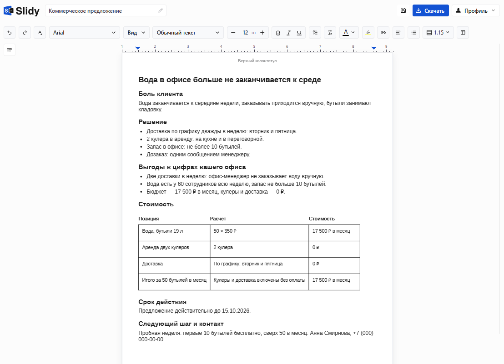Viewport: 504px width, 364px height.
Task: Click the highlight color marker icon
Action: [368, 32]
